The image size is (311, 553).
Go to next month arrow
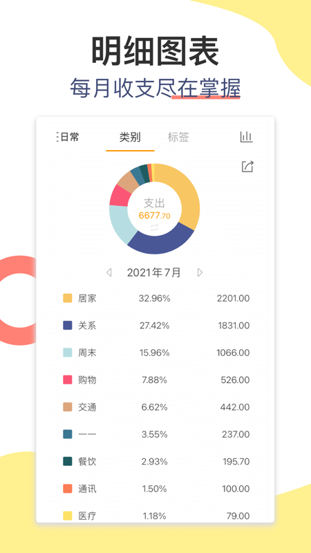pos(200,272)
